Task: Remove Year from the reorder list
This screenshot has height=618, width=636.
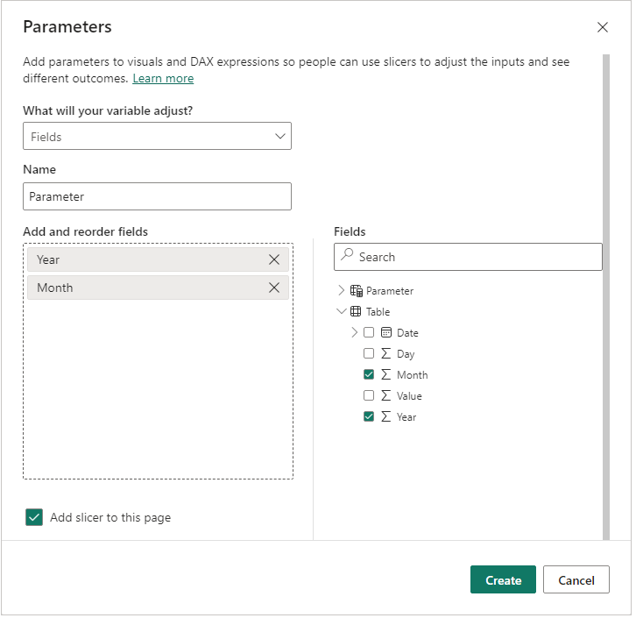Action: 275,261
